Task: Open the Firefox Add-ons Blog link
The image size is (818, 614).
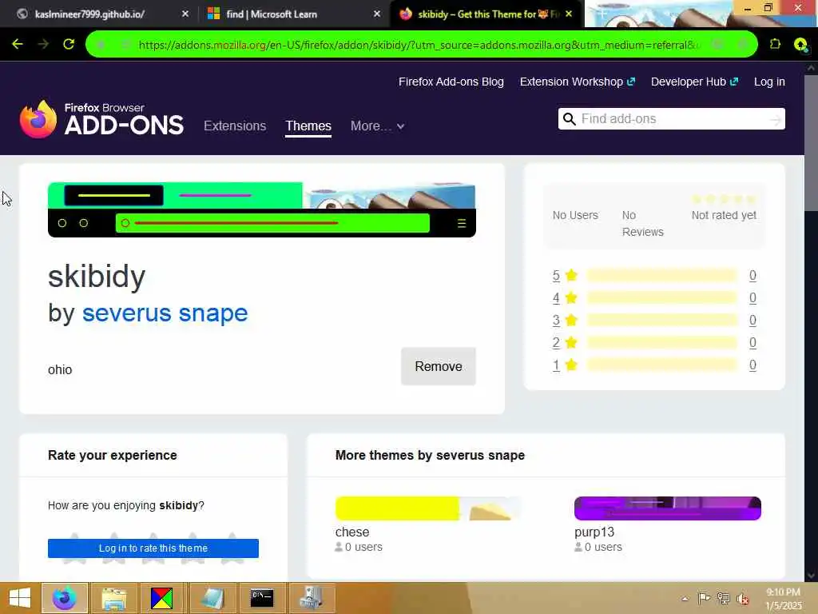Action: [x=451, y=82]
